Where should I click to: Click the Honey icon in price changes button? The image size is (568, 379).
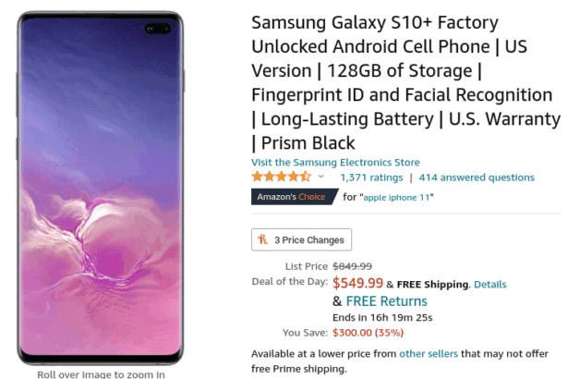pos(264,239)
